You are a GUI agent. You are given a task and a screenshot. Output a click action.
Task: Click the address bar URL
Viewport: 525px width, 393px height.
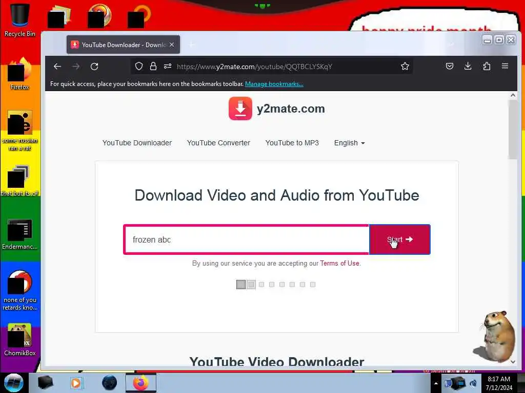click(x=254, y=67)
